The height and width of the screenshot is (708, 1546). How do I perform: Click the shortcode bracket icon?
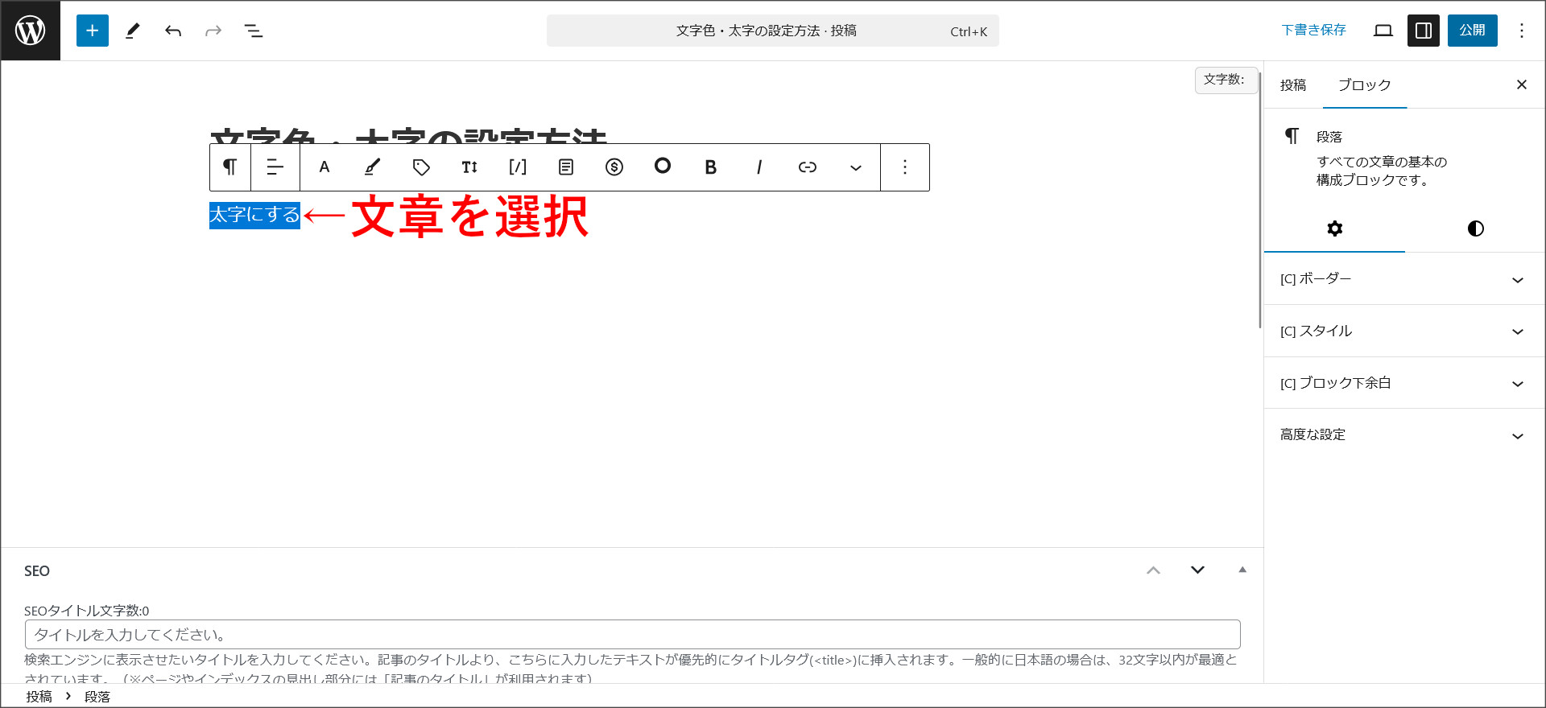click(x=518, y=167)
